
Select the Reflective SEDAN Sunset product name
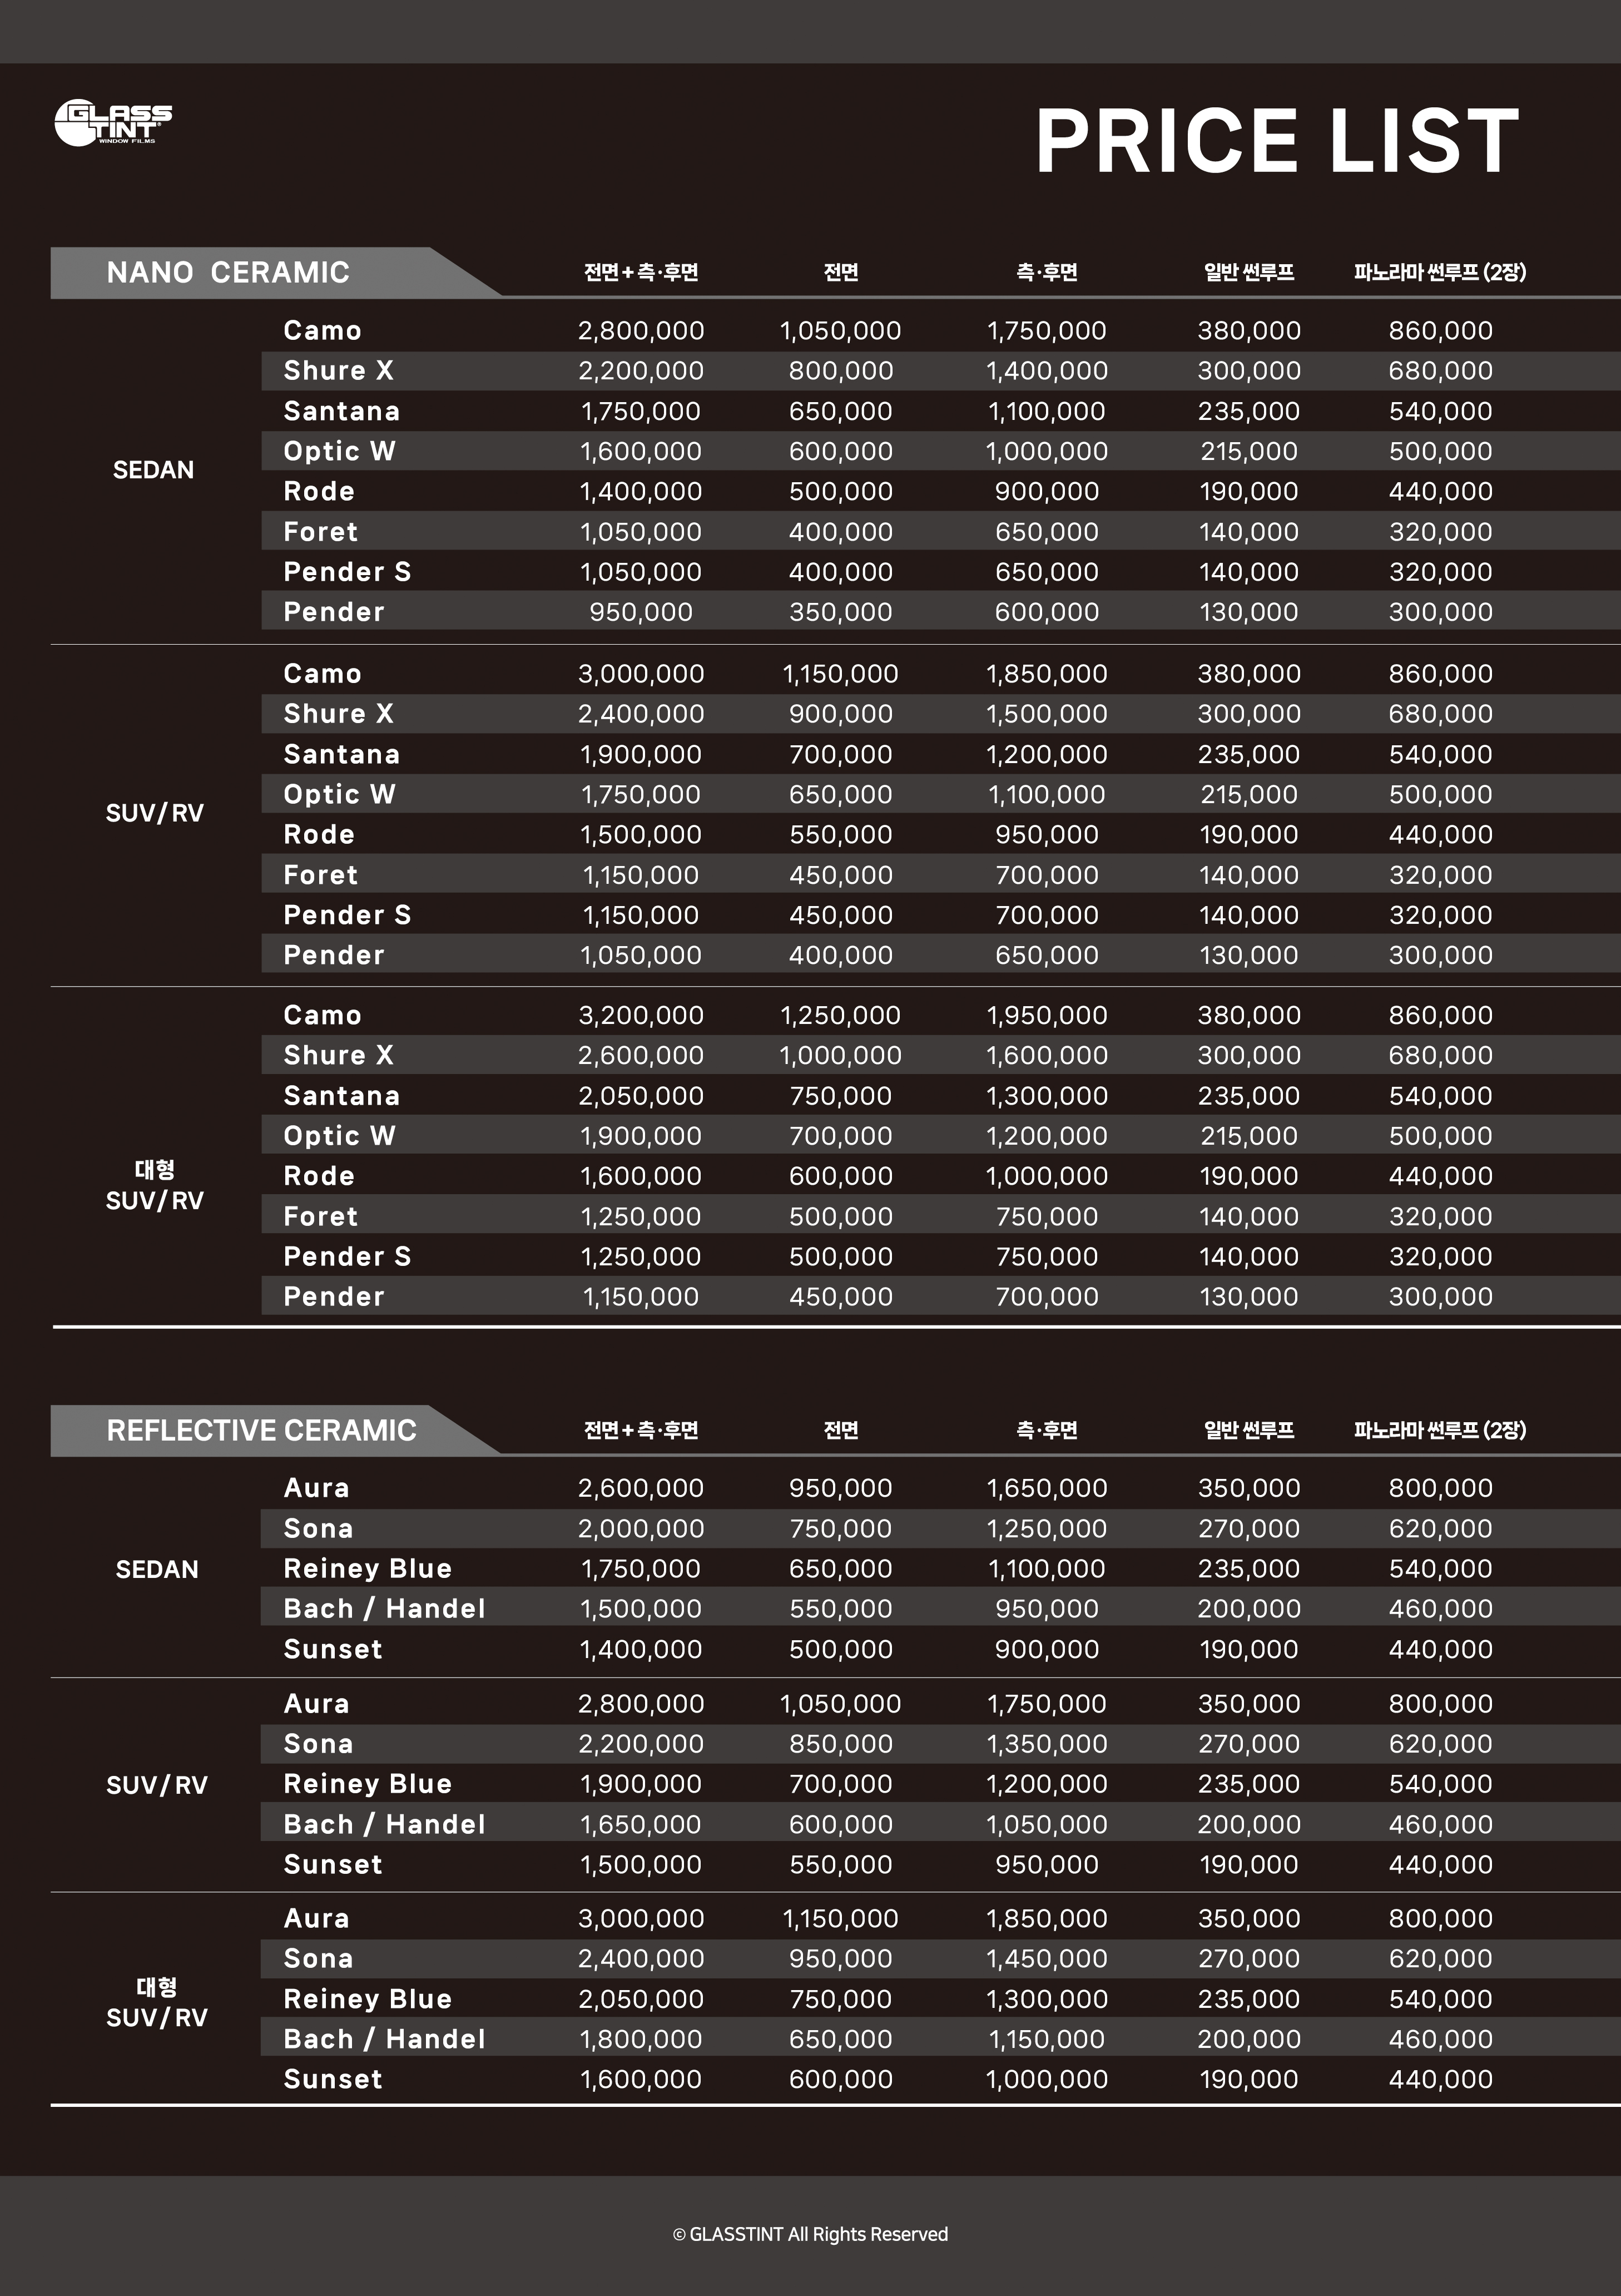[333, 1649]
